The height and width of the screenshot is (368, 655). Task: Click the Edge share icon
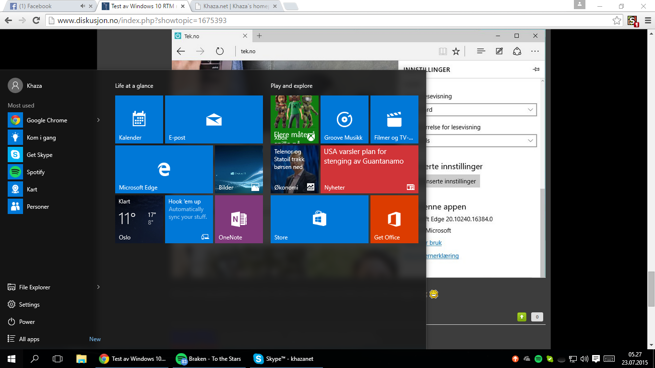(x=517, y=51)
